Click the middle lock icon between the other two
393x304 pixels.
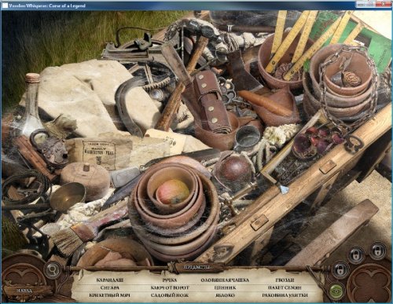tap(356, 255)
